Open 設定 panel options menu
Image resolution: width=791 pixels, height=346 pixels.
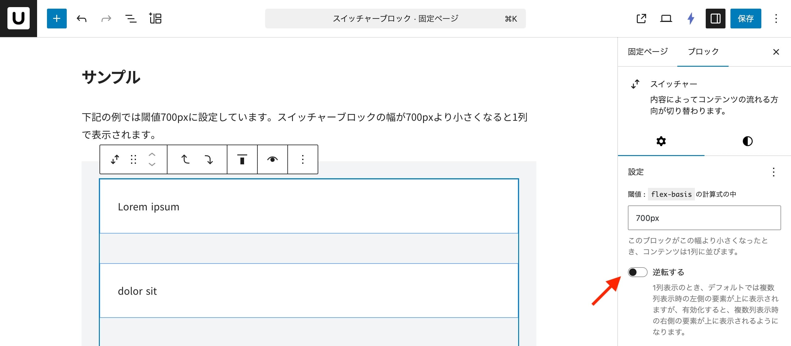(773, 172)
